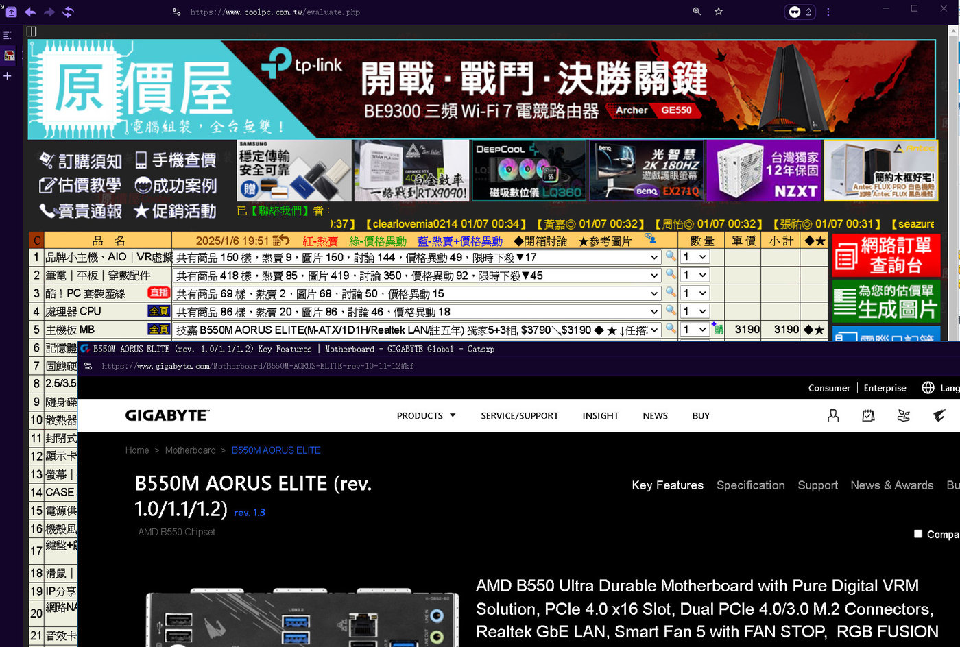Screen dimensions: 960x647
Task: Click the 手機查價 link
Action: click(x=176, y=160)
